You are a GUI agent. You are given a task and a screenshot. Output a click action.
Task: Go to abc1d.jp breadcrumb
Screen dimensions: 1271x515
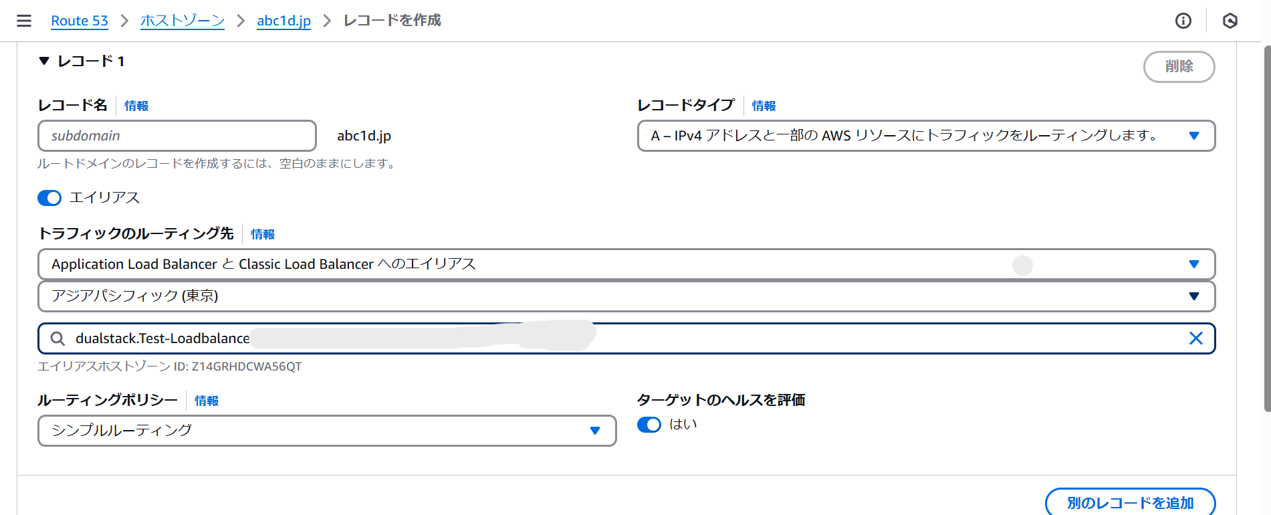(283, 21)
